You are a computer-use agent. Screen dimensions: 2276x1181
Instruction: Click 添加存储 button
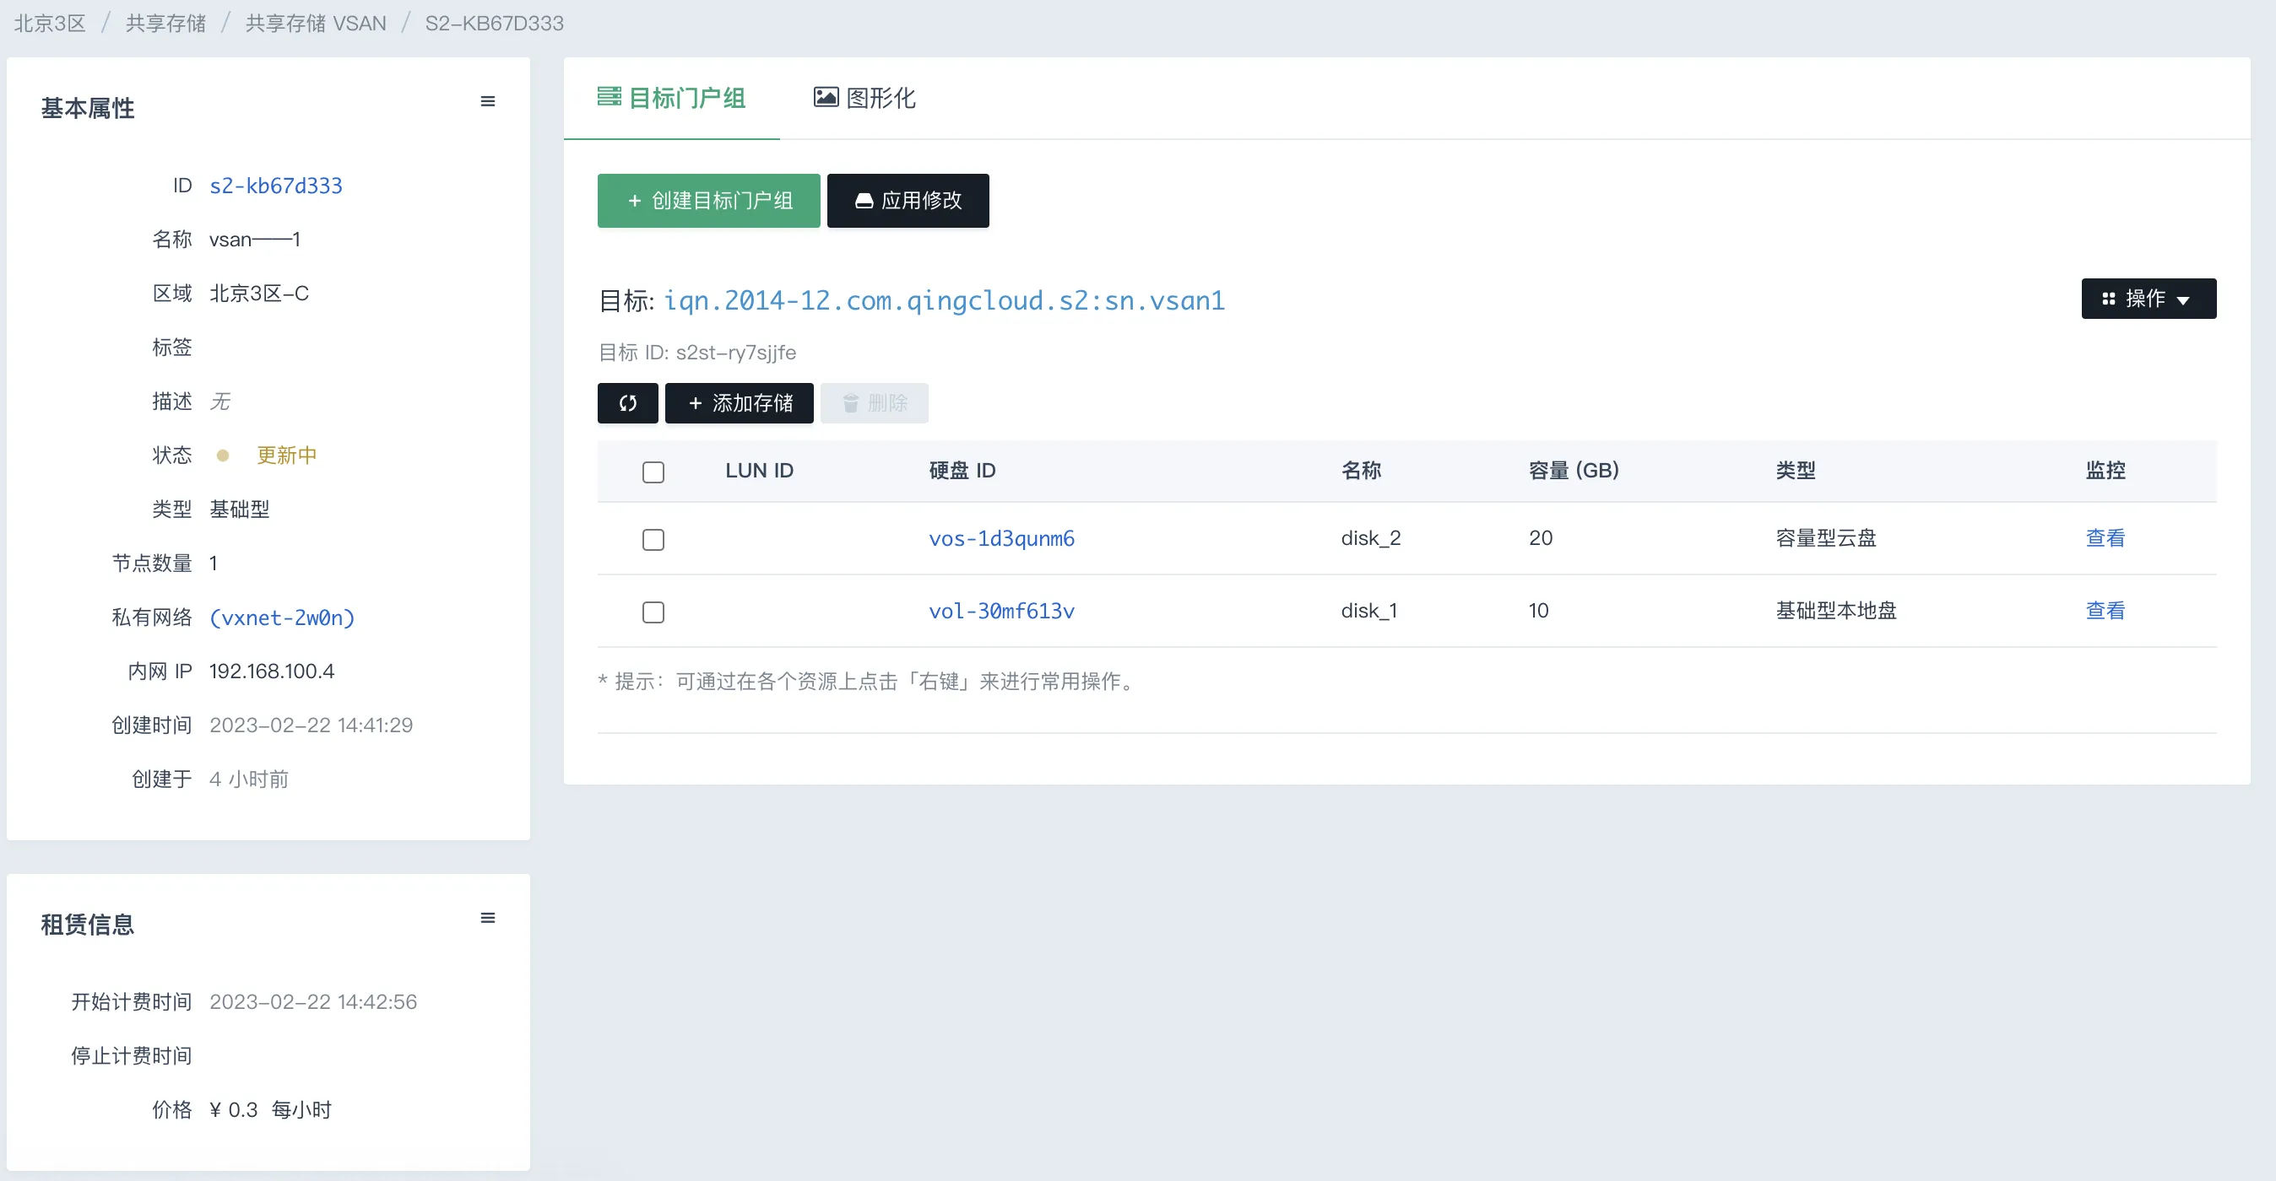click(740, 403)
